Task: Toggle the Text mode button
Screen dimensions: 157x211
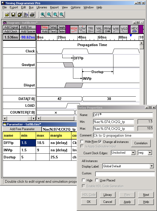Action: pyautogui.click(x=53, y=31)
